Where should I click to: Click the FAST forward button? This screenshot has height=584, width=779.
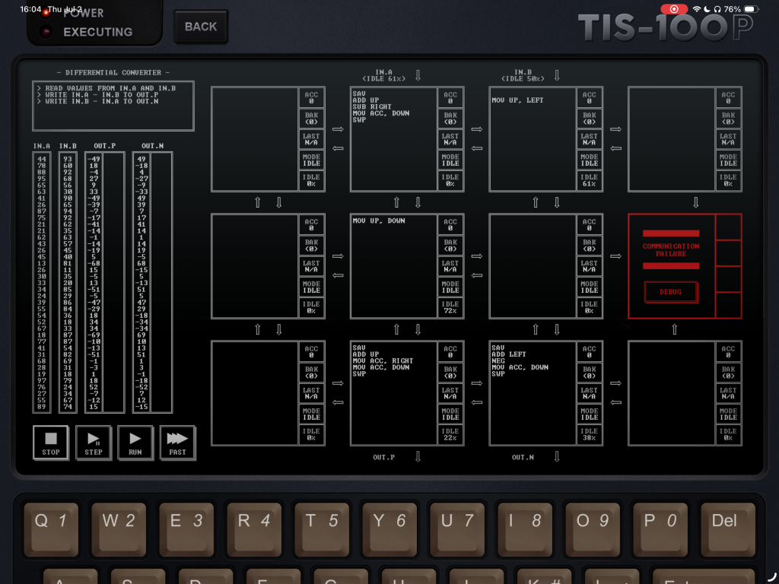pyautogui.click(x=177, y=442)
